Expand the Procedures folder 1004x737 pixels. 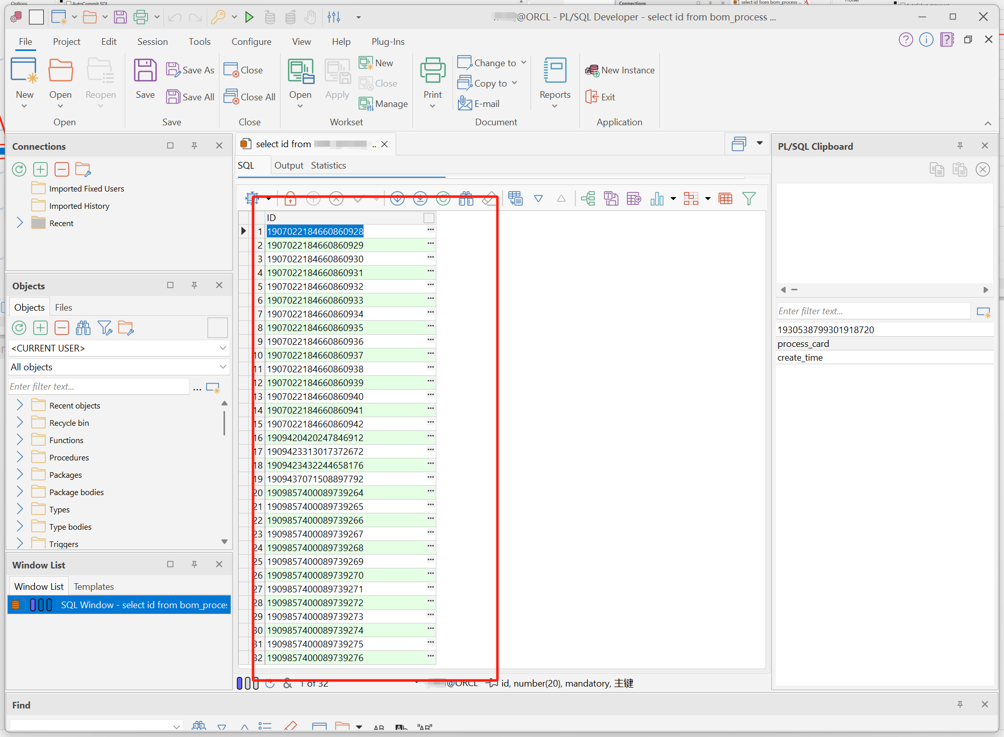click(20, 457)
